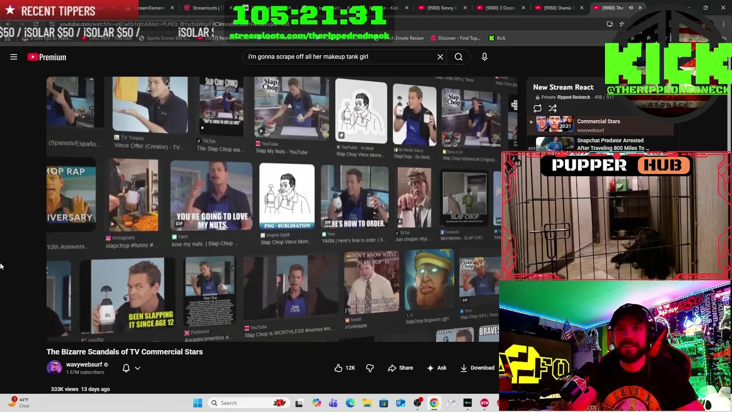Screen dimensions: 732x412
Task: Like the video with thumbs up
Action: (x=345, y=368)
